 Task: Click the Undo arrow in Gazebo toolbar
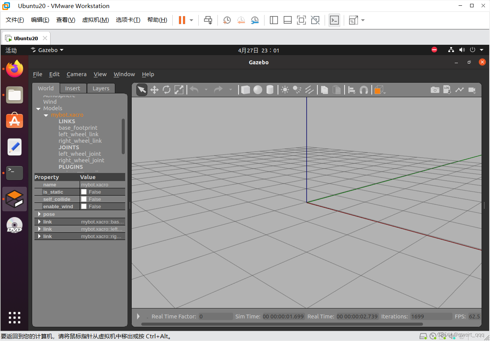pos(194,90)
